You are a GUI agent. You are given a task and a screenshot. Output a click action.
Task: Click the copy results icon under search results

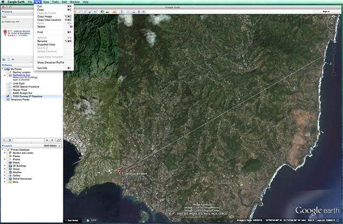(9, 59)
